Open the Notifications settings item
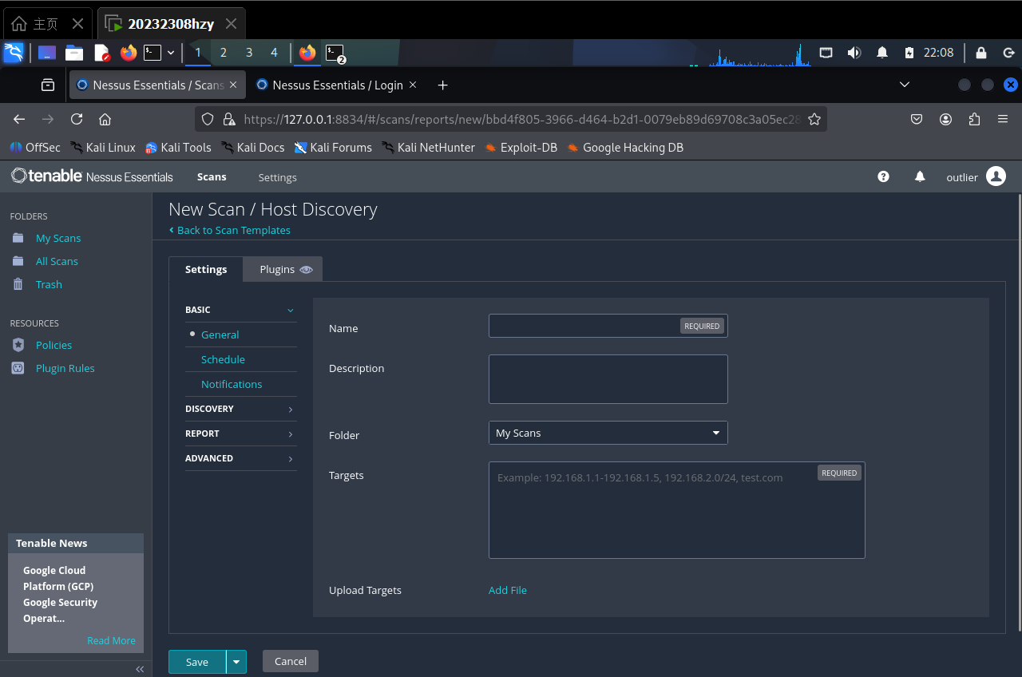 click(x=232, y=384)
